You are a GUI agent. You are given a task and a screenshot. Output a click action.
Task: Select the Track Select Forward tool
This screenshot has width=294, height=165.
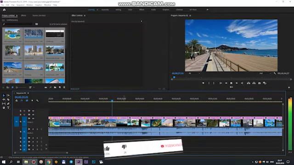(x=8, y=95)
